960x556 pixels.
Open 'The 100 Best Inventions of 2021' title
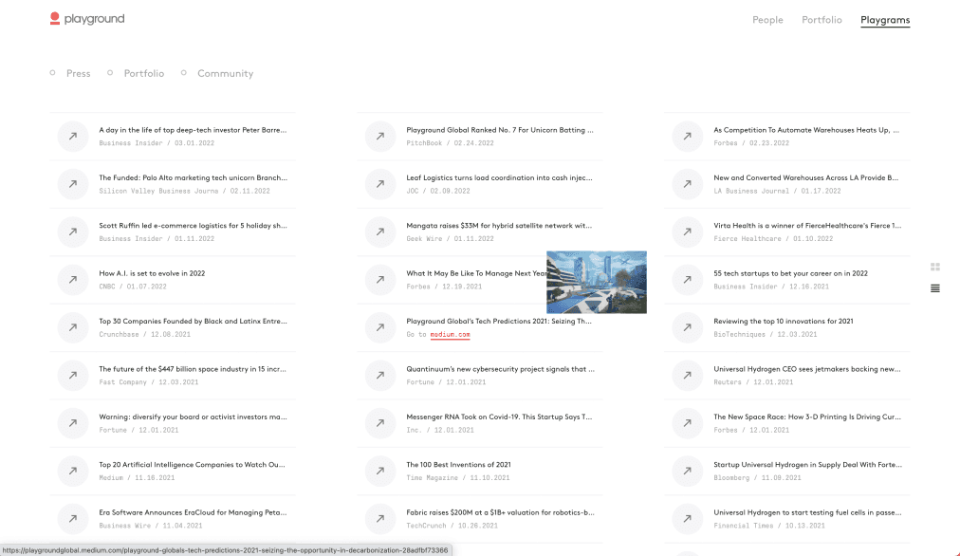click(458, 465)
